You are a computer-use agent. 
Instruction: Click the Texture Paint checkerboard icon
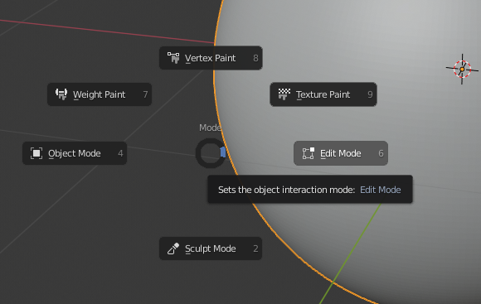[x=284, y=94]
